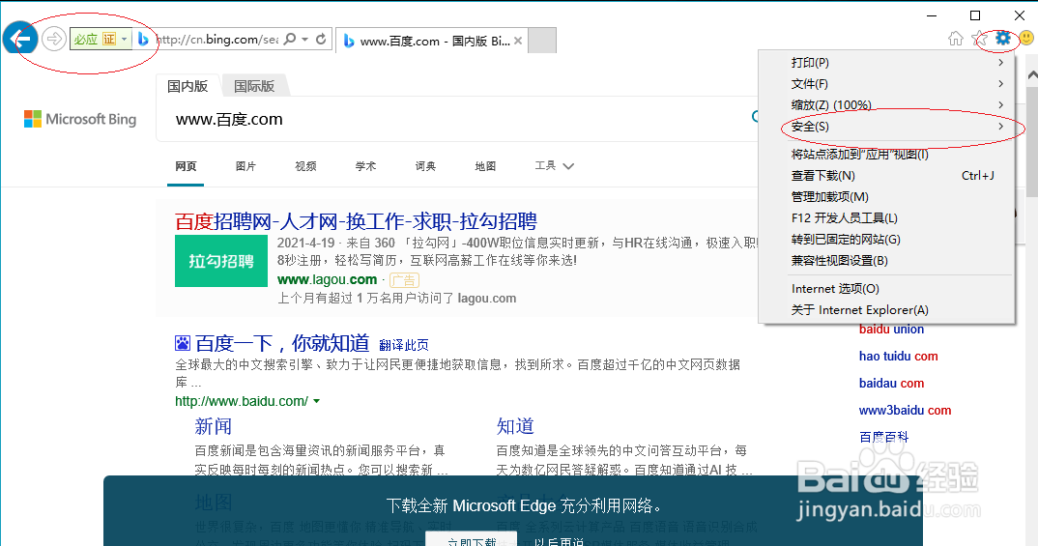Open a new blank tab
The height and width of the screenshot is (546, 1038).
coord(542,40)
